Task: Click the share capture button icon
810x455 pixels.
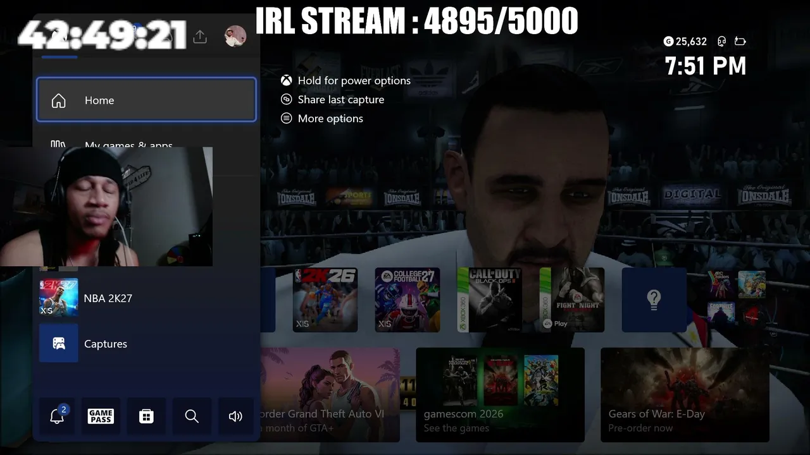Action: point(287,99)
